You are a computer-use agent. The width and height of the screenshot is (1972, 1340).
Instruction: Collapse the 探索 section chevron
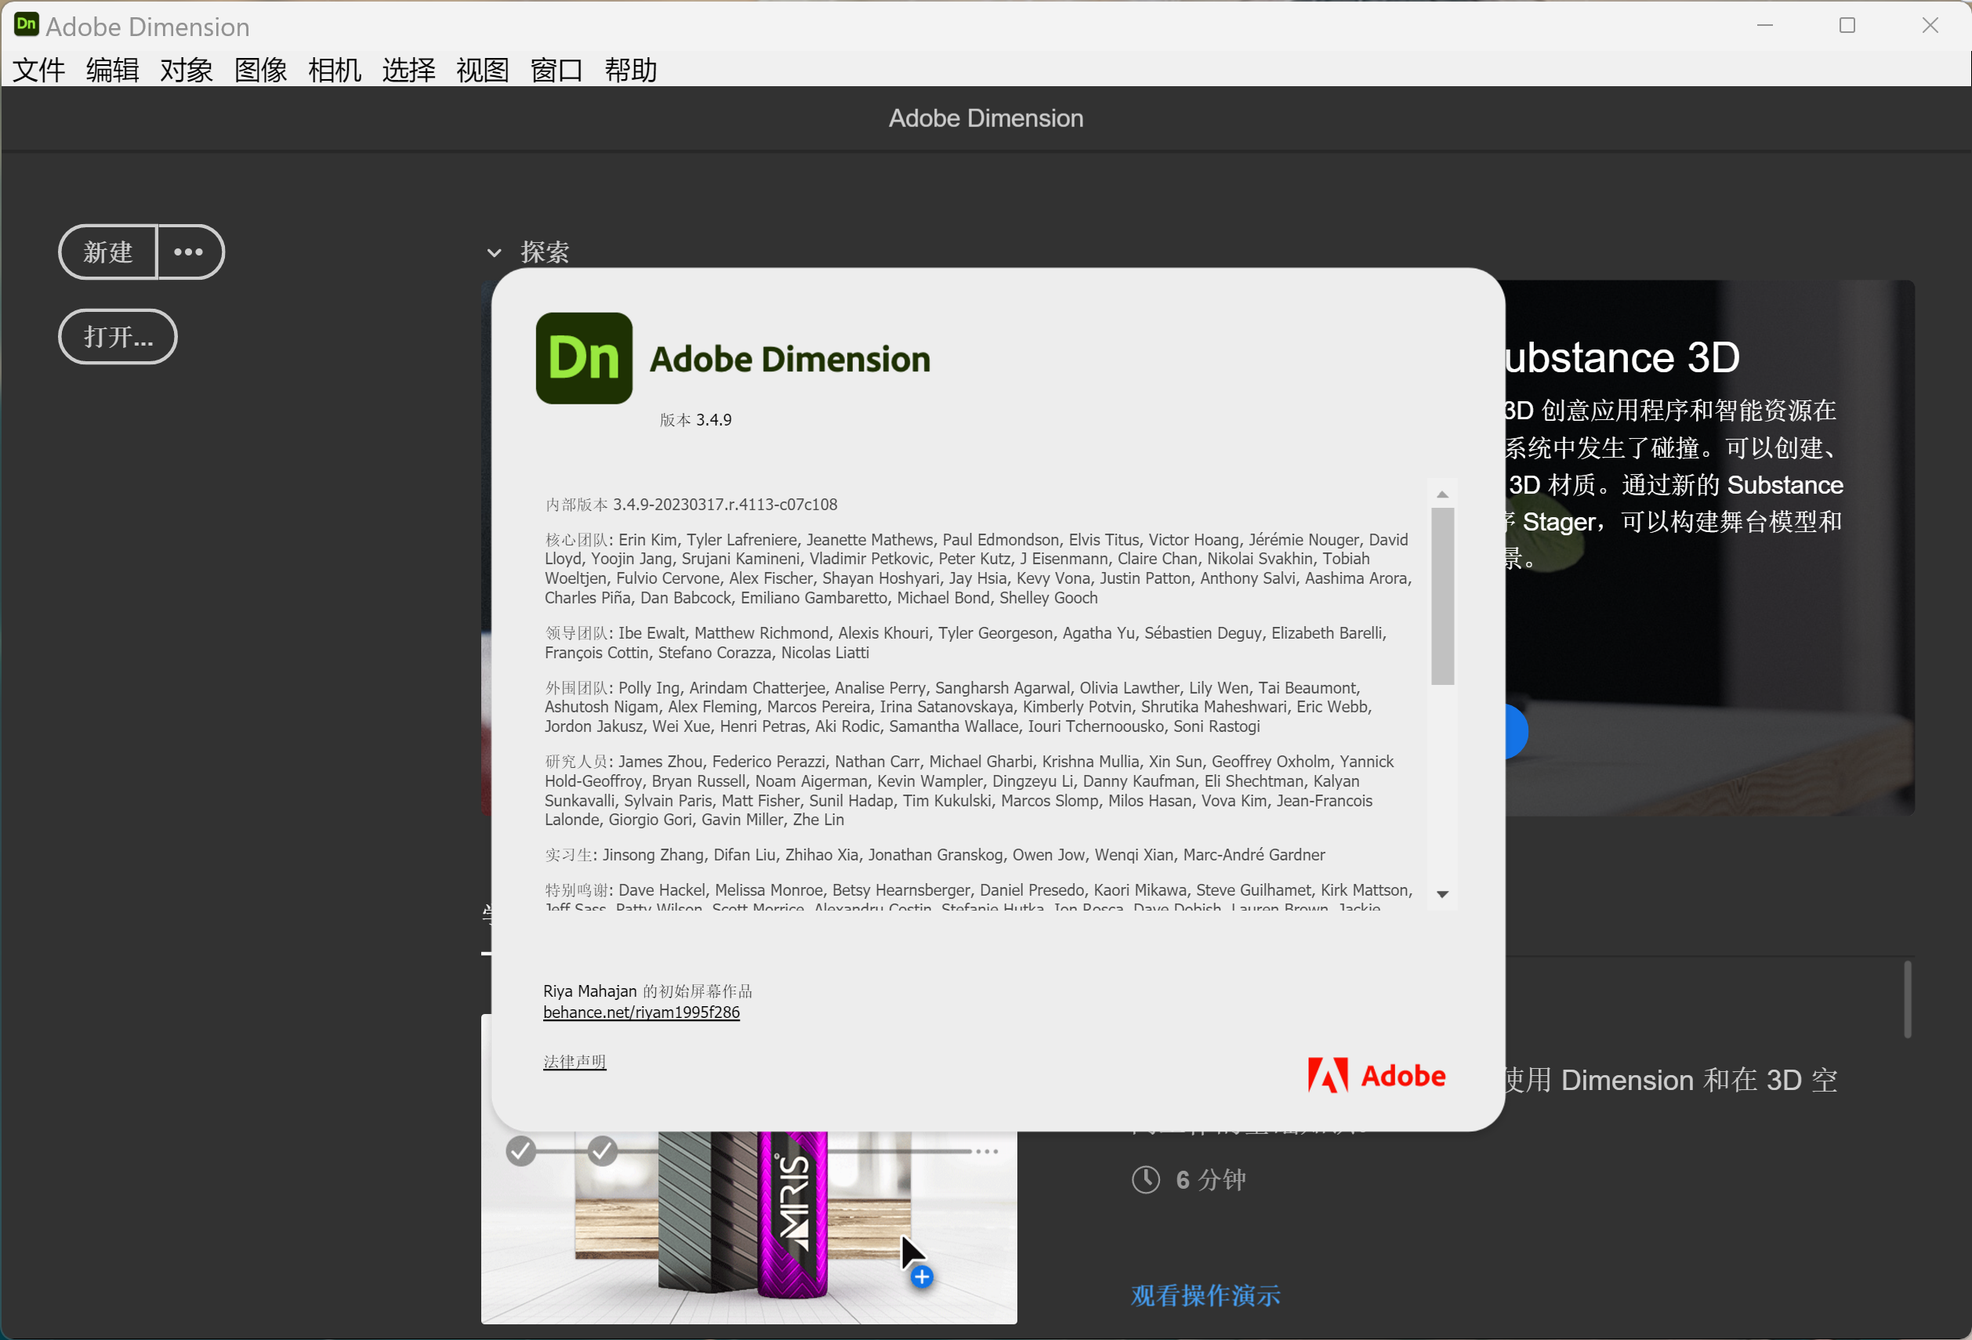click(x=494, y=253)
